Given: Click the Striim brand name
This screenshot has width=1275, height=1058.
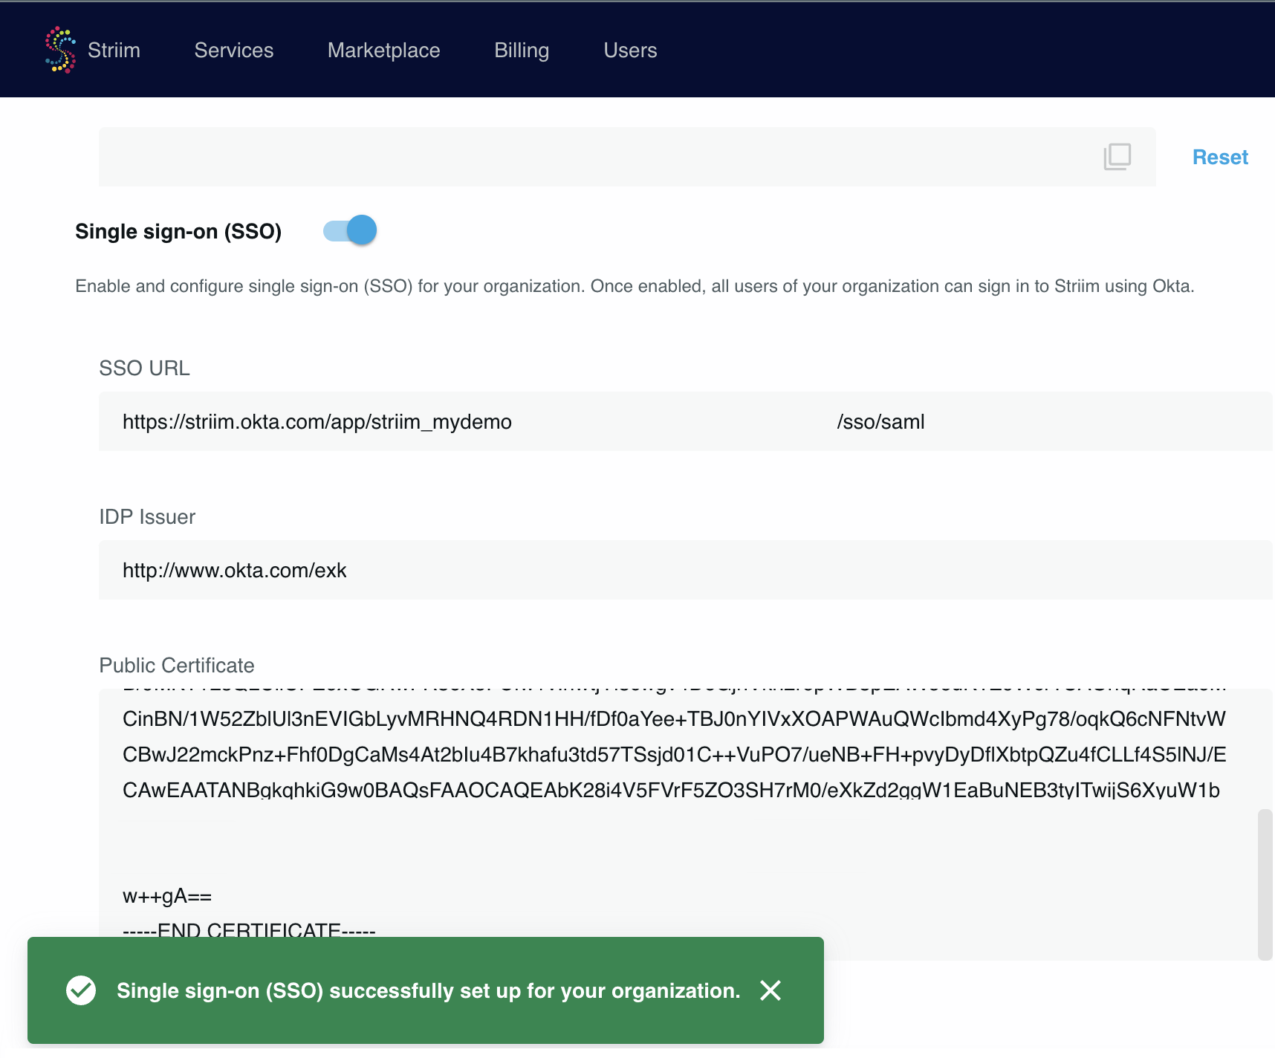Looking at the screenshot, I should point(114,51).
